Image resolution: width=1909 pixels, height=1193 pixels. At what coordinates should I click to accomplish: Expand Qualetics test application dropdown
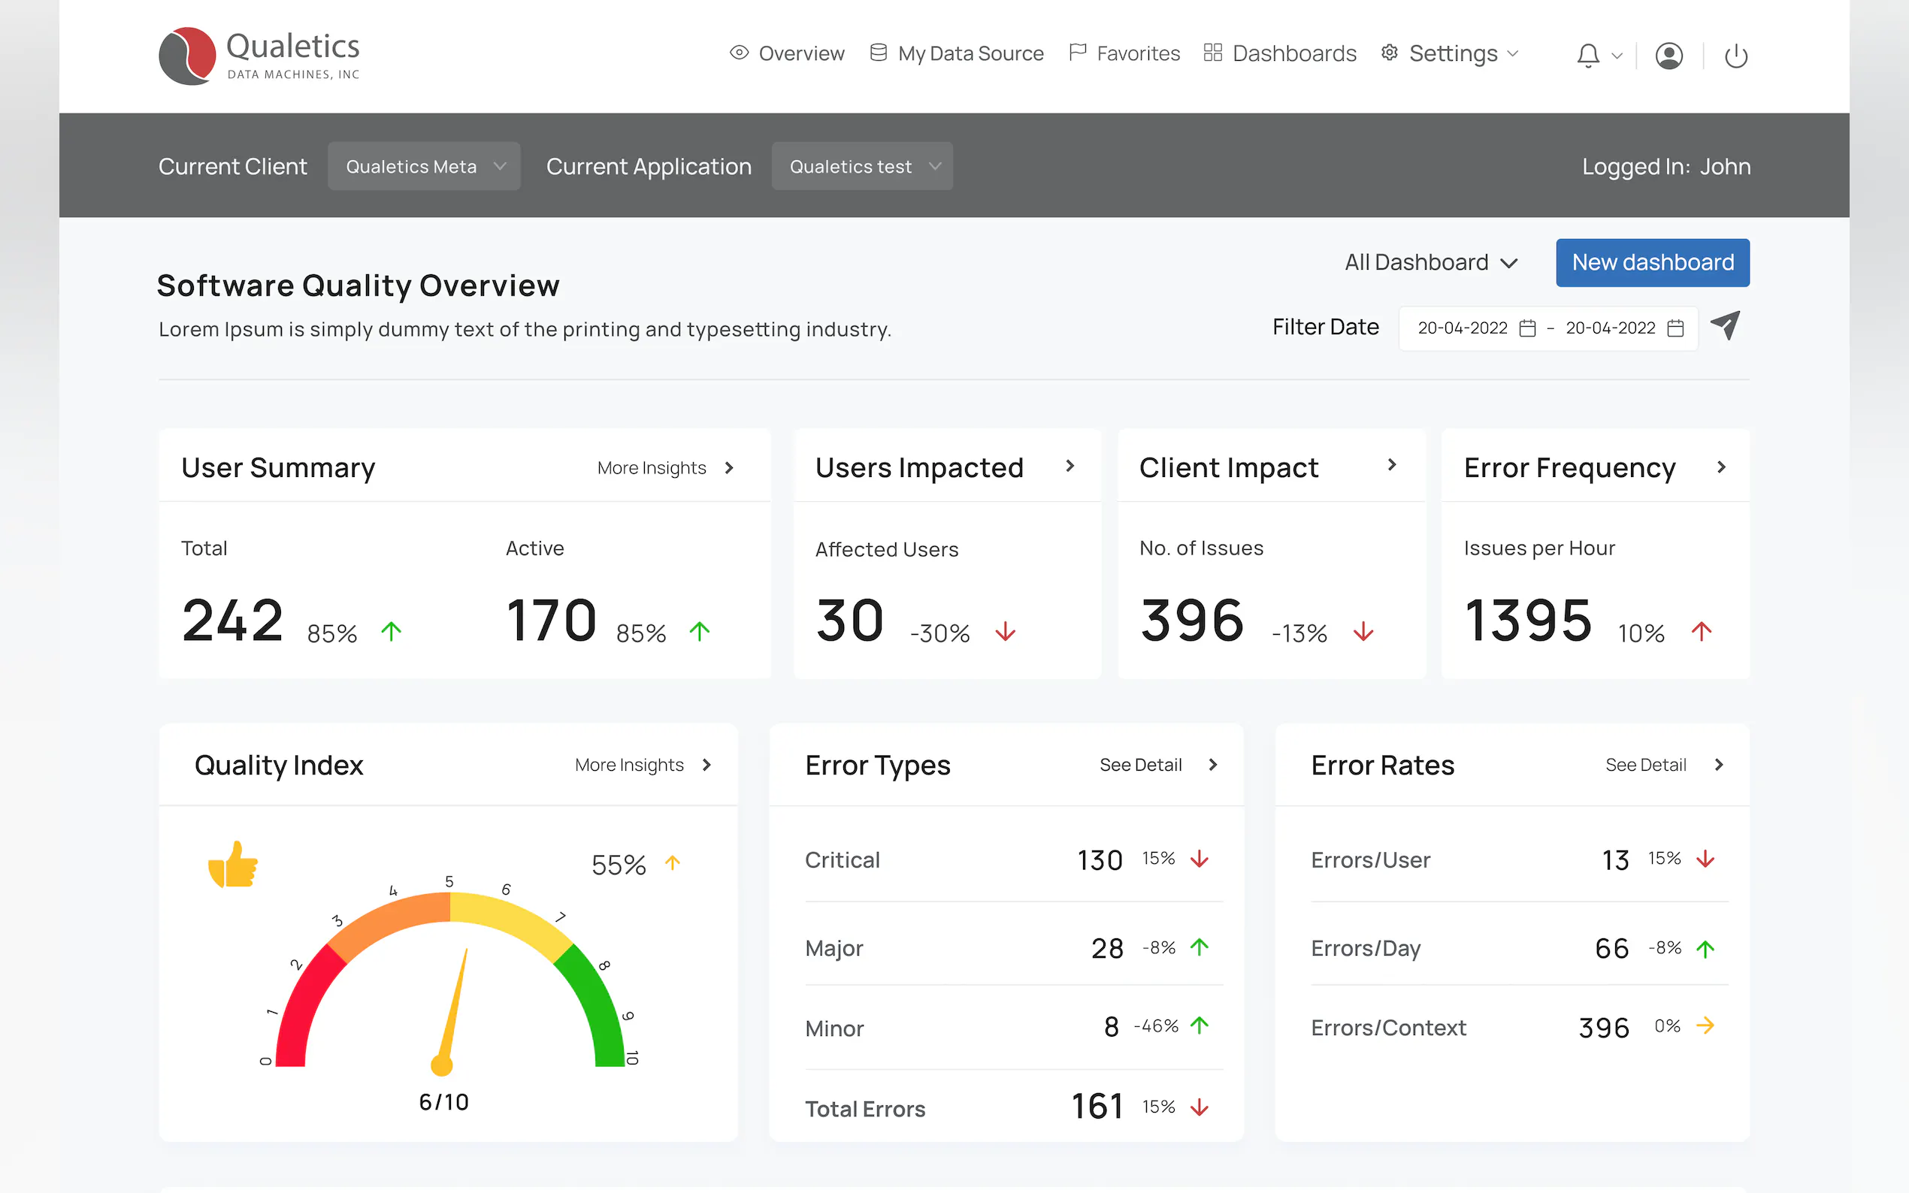862,167
